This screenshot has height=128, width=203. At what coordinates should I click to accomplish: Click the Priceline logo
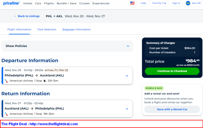tap(12, 3)
